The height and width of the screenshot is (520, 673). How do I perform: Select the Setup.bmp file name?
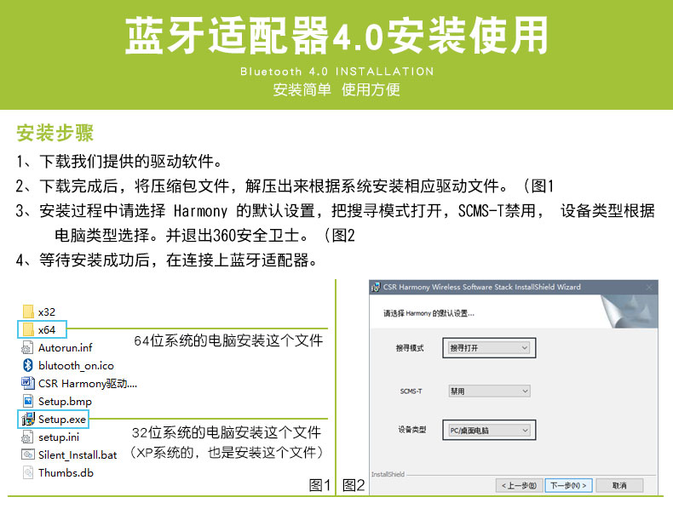click(65, 402)
